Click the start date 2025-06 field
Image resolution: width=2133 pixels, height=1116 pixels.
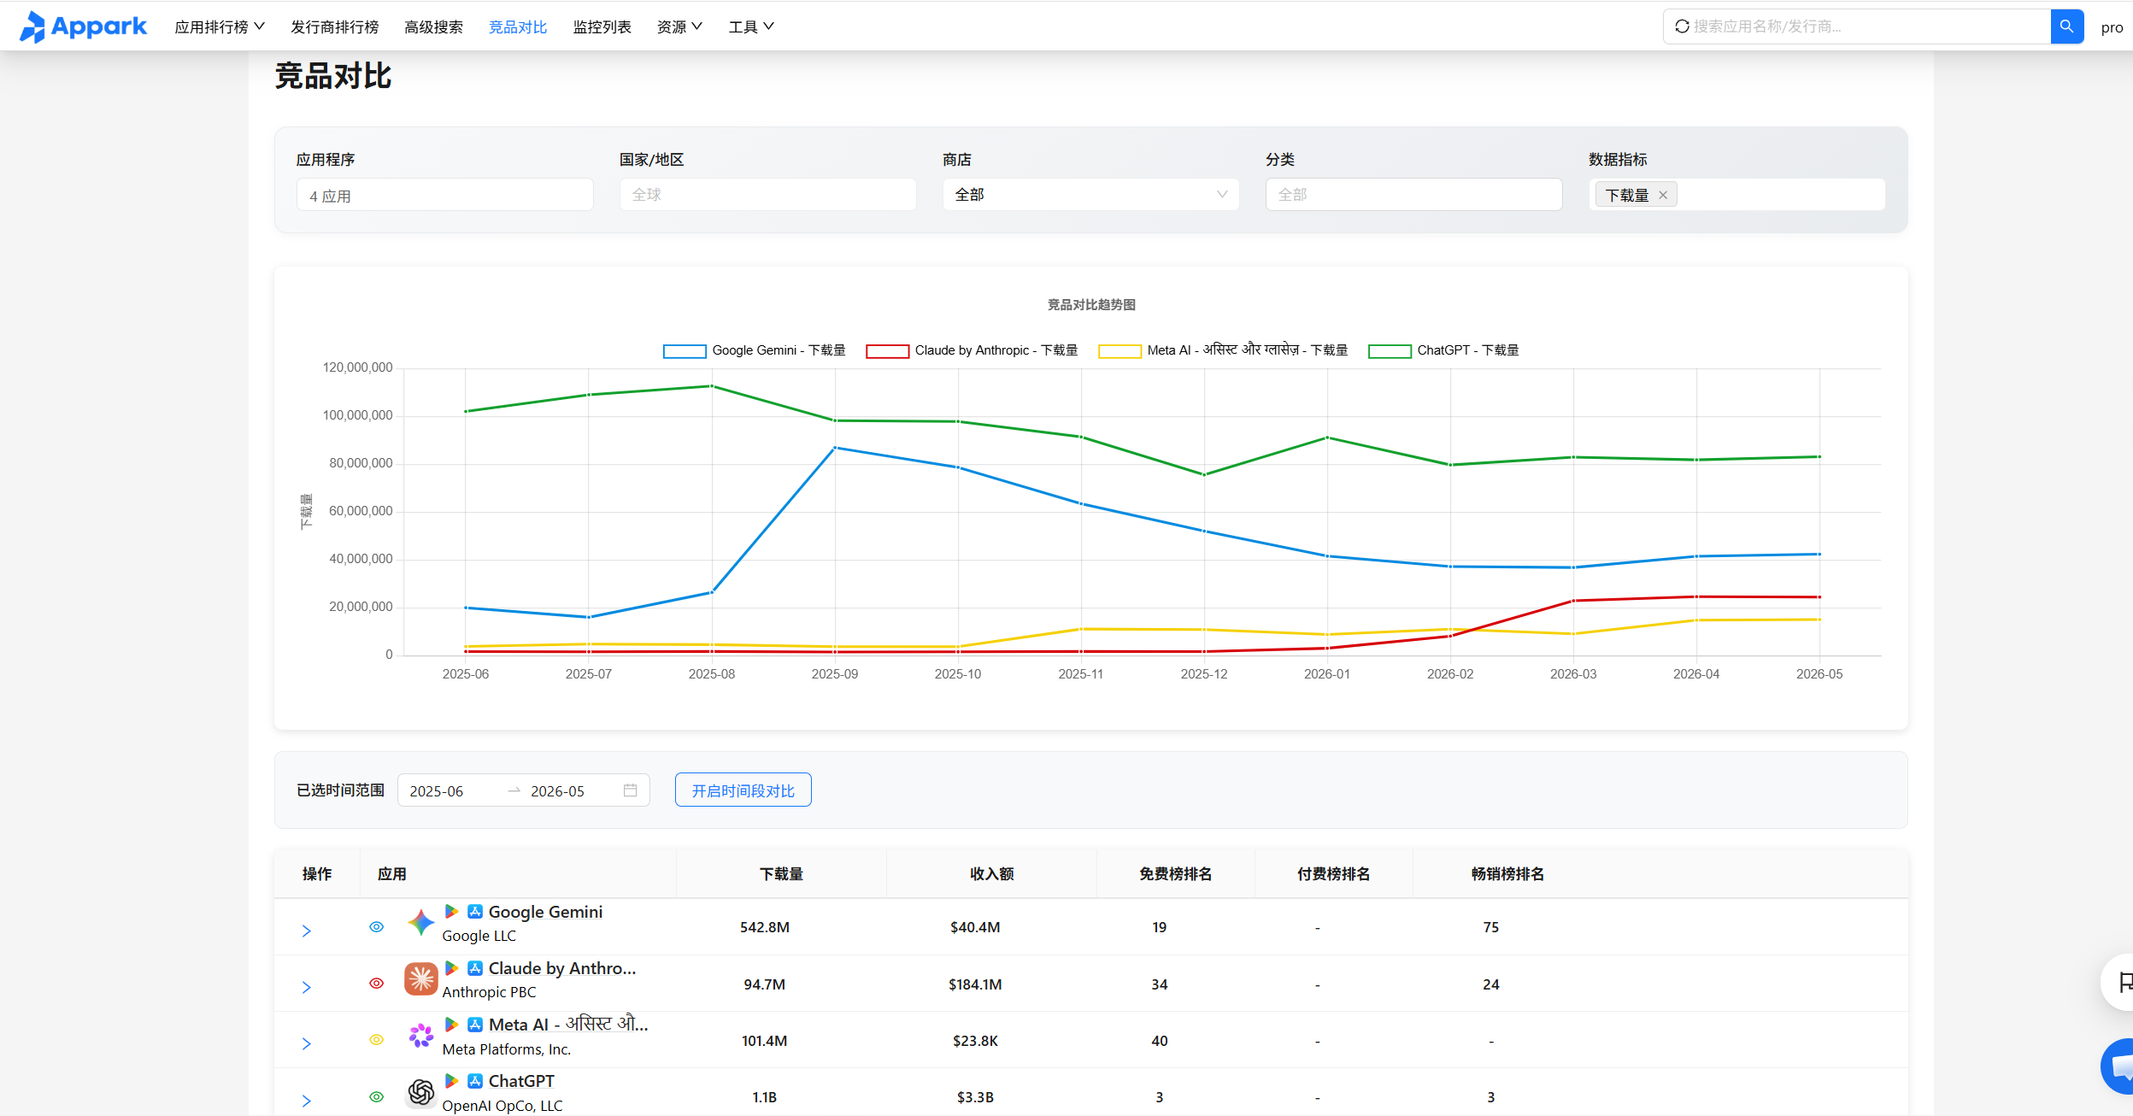(436, 791)
